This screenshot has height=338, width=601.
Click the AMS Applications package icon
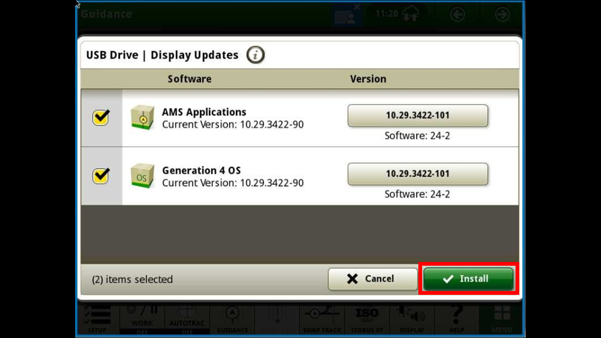[142, 117]
